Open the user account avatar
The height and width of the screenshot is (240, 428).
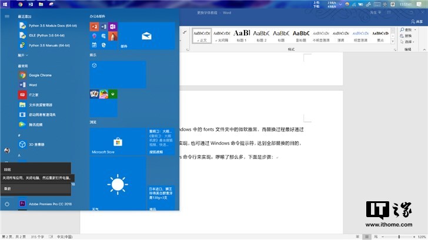(x=7, y=150)
